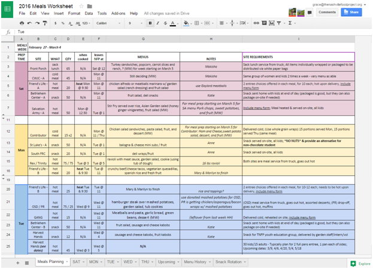373x269 pixels.
Task: Open the Add-ons menu
Action: pyautogui.click(x=118, y=13)
